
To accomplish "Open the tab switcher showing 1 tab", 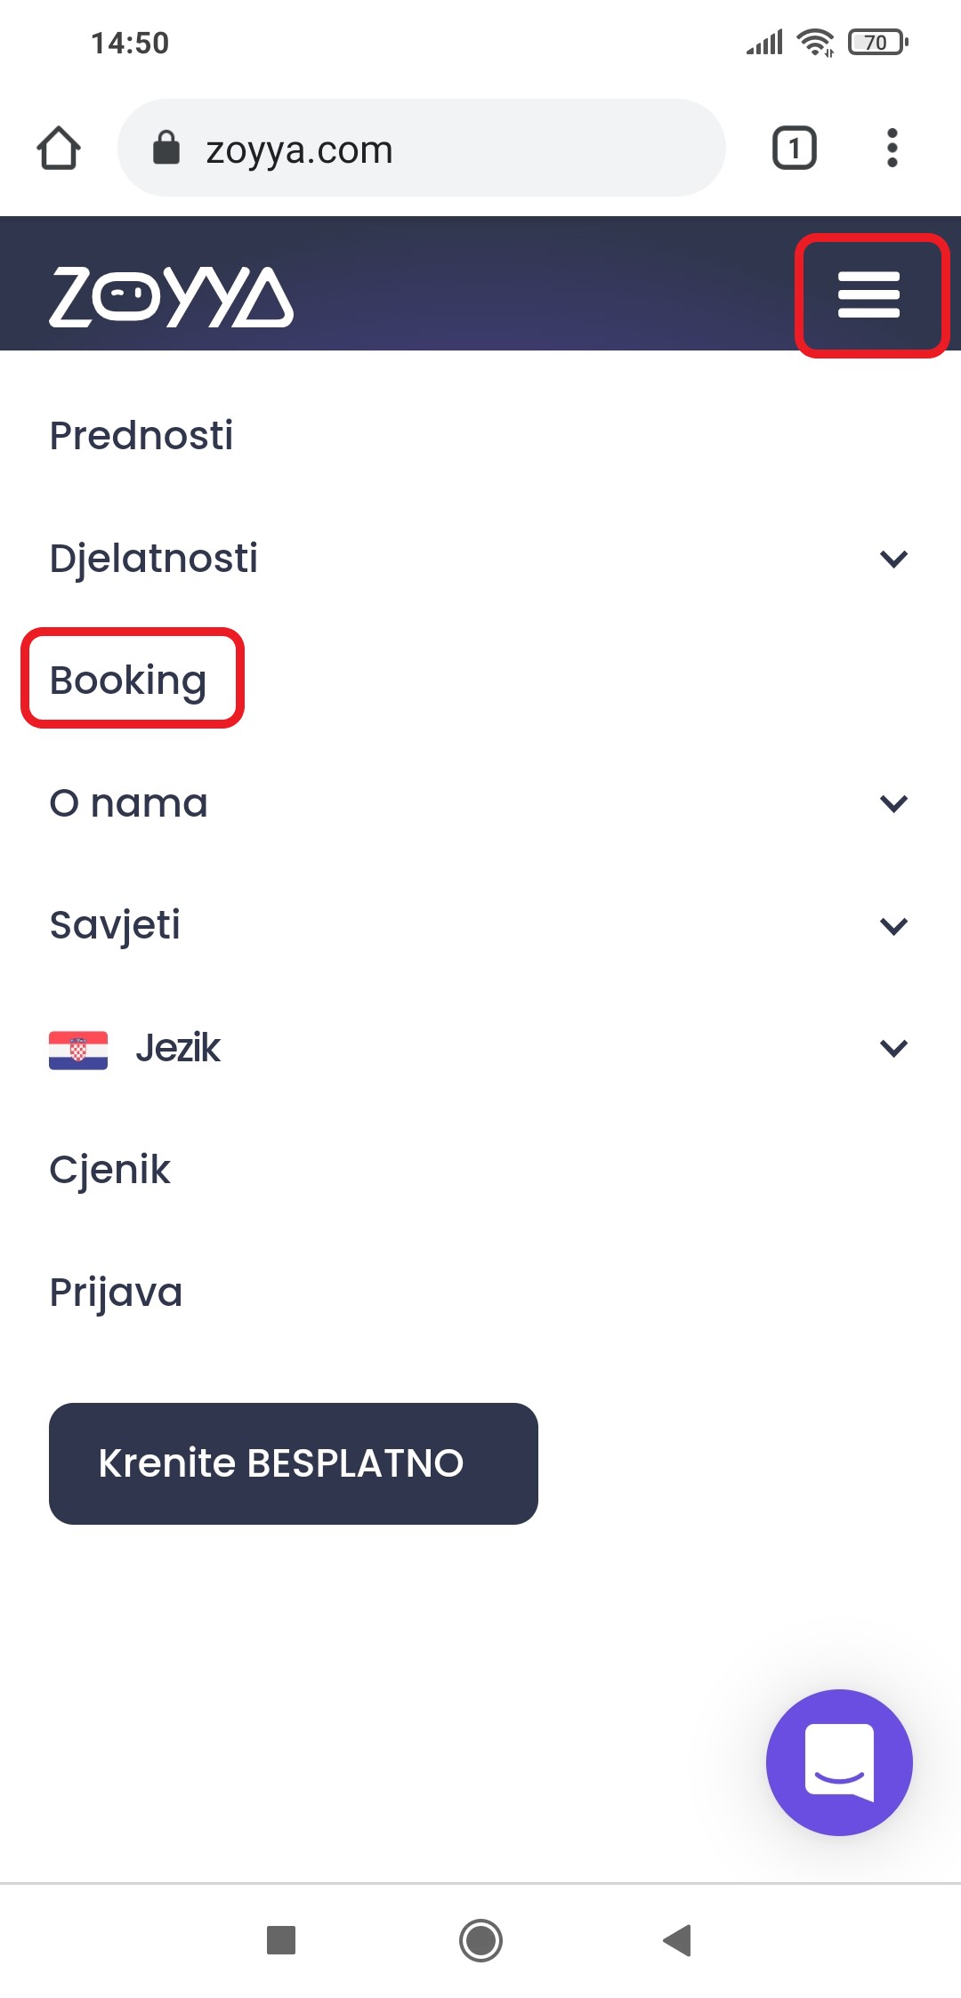I will (794, 148).
